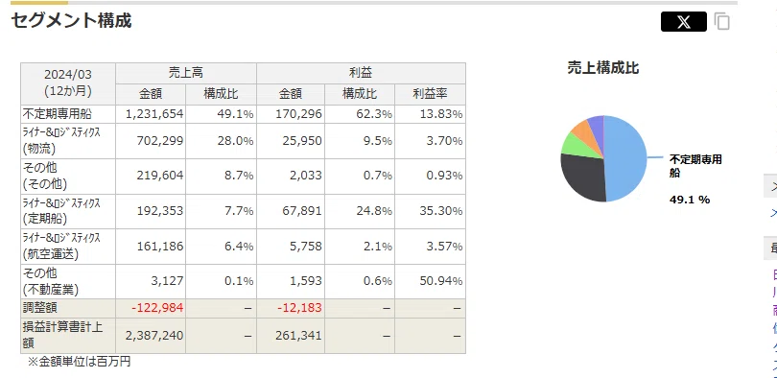Select the dark gray pie slice

584,177
